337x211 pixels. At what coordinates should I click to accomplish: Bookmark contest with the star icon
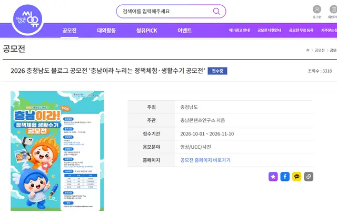pyautogui.click(x=273, y=177)
